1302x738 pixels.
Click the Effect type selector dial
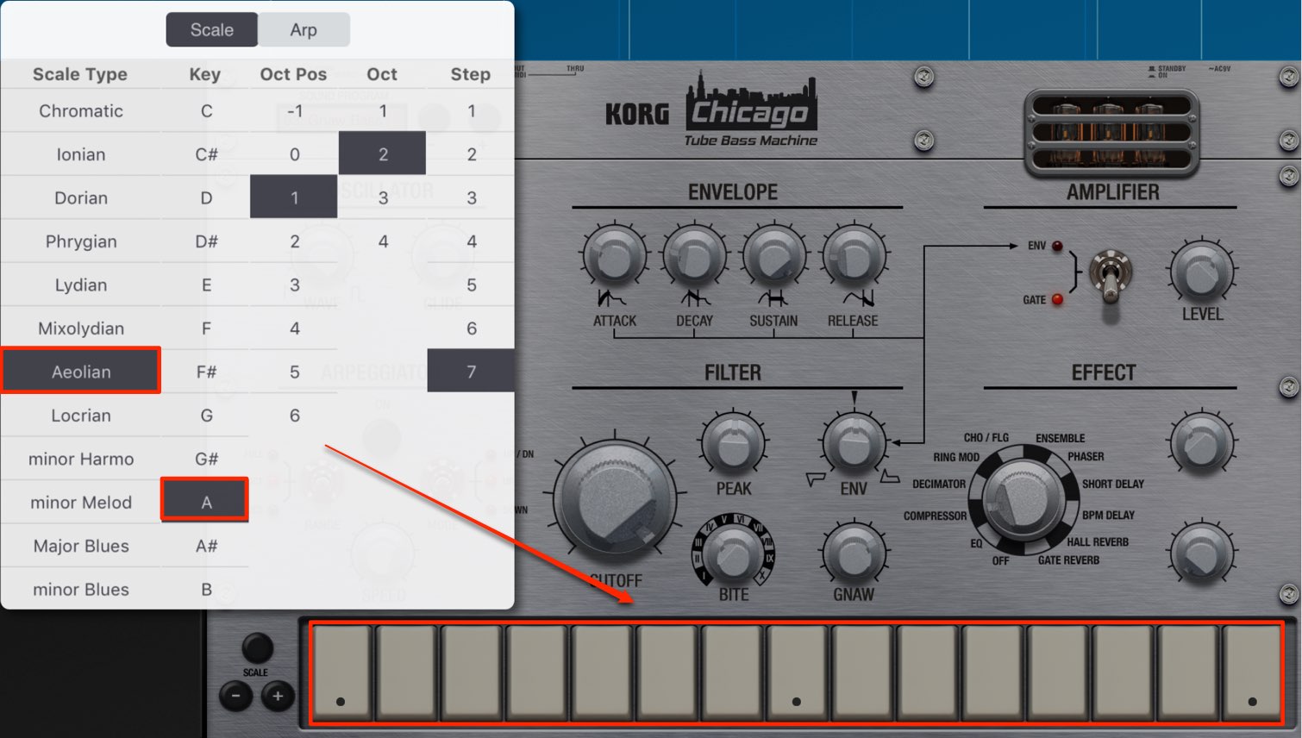point(1023,500)
